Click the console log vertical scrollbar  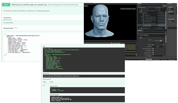tap(136, 54)
